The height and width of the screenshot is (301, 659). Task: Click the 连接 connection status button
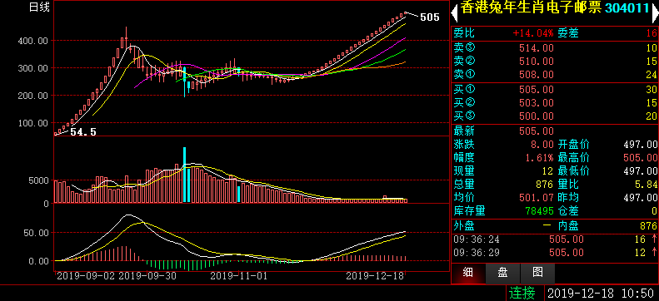click(x=522, y=293)
